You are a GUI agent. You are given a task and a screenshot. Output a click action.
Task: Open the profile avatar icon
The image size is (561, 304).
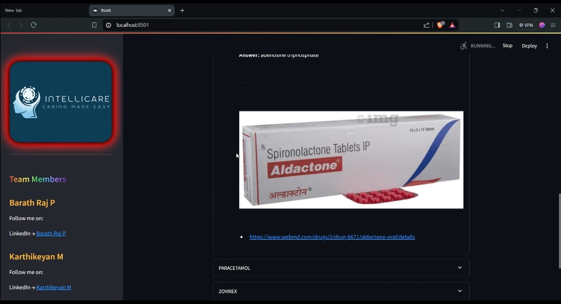point(542,25)
